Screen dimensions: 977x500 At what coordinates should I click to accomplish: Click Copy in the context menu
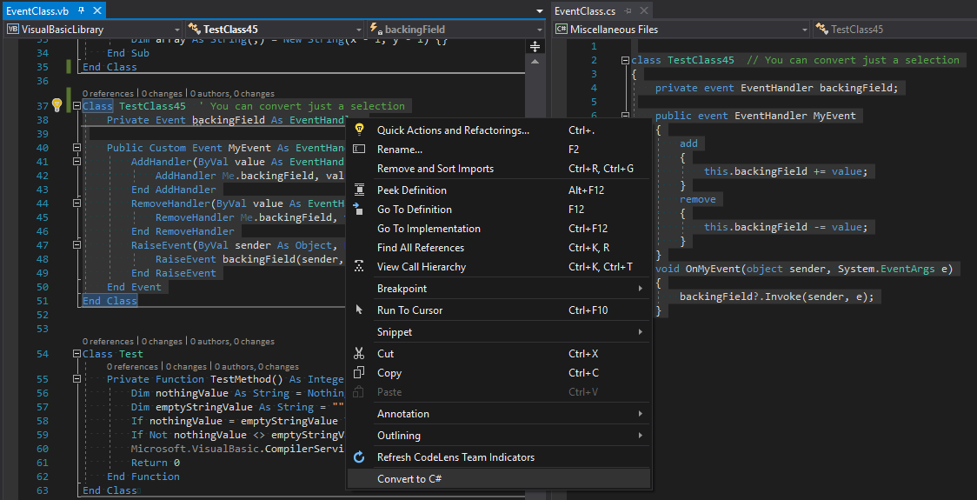[389, 373]
